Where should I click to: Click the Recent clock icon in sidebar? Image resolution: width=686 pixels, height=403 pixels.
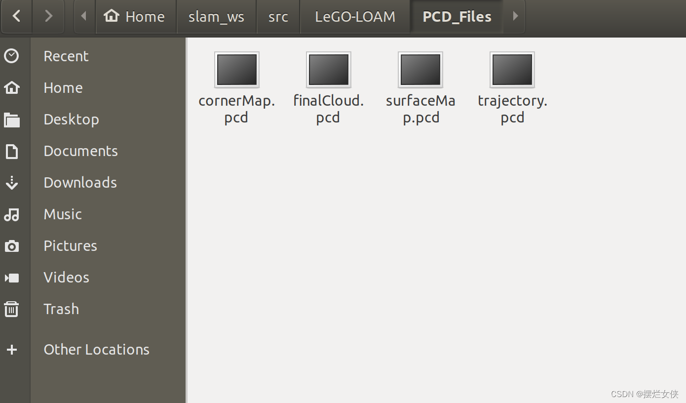click(11, 56)
